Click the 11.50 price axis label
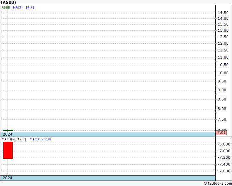This screenshot has width=232, height=186. click(223, 50)
